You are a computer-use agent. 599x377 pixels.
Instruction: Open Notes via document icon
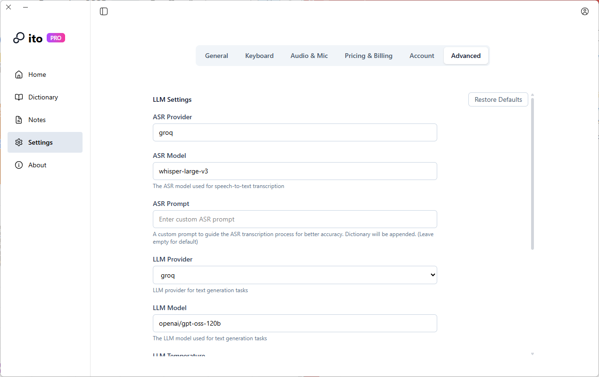(x=19, y=120)
